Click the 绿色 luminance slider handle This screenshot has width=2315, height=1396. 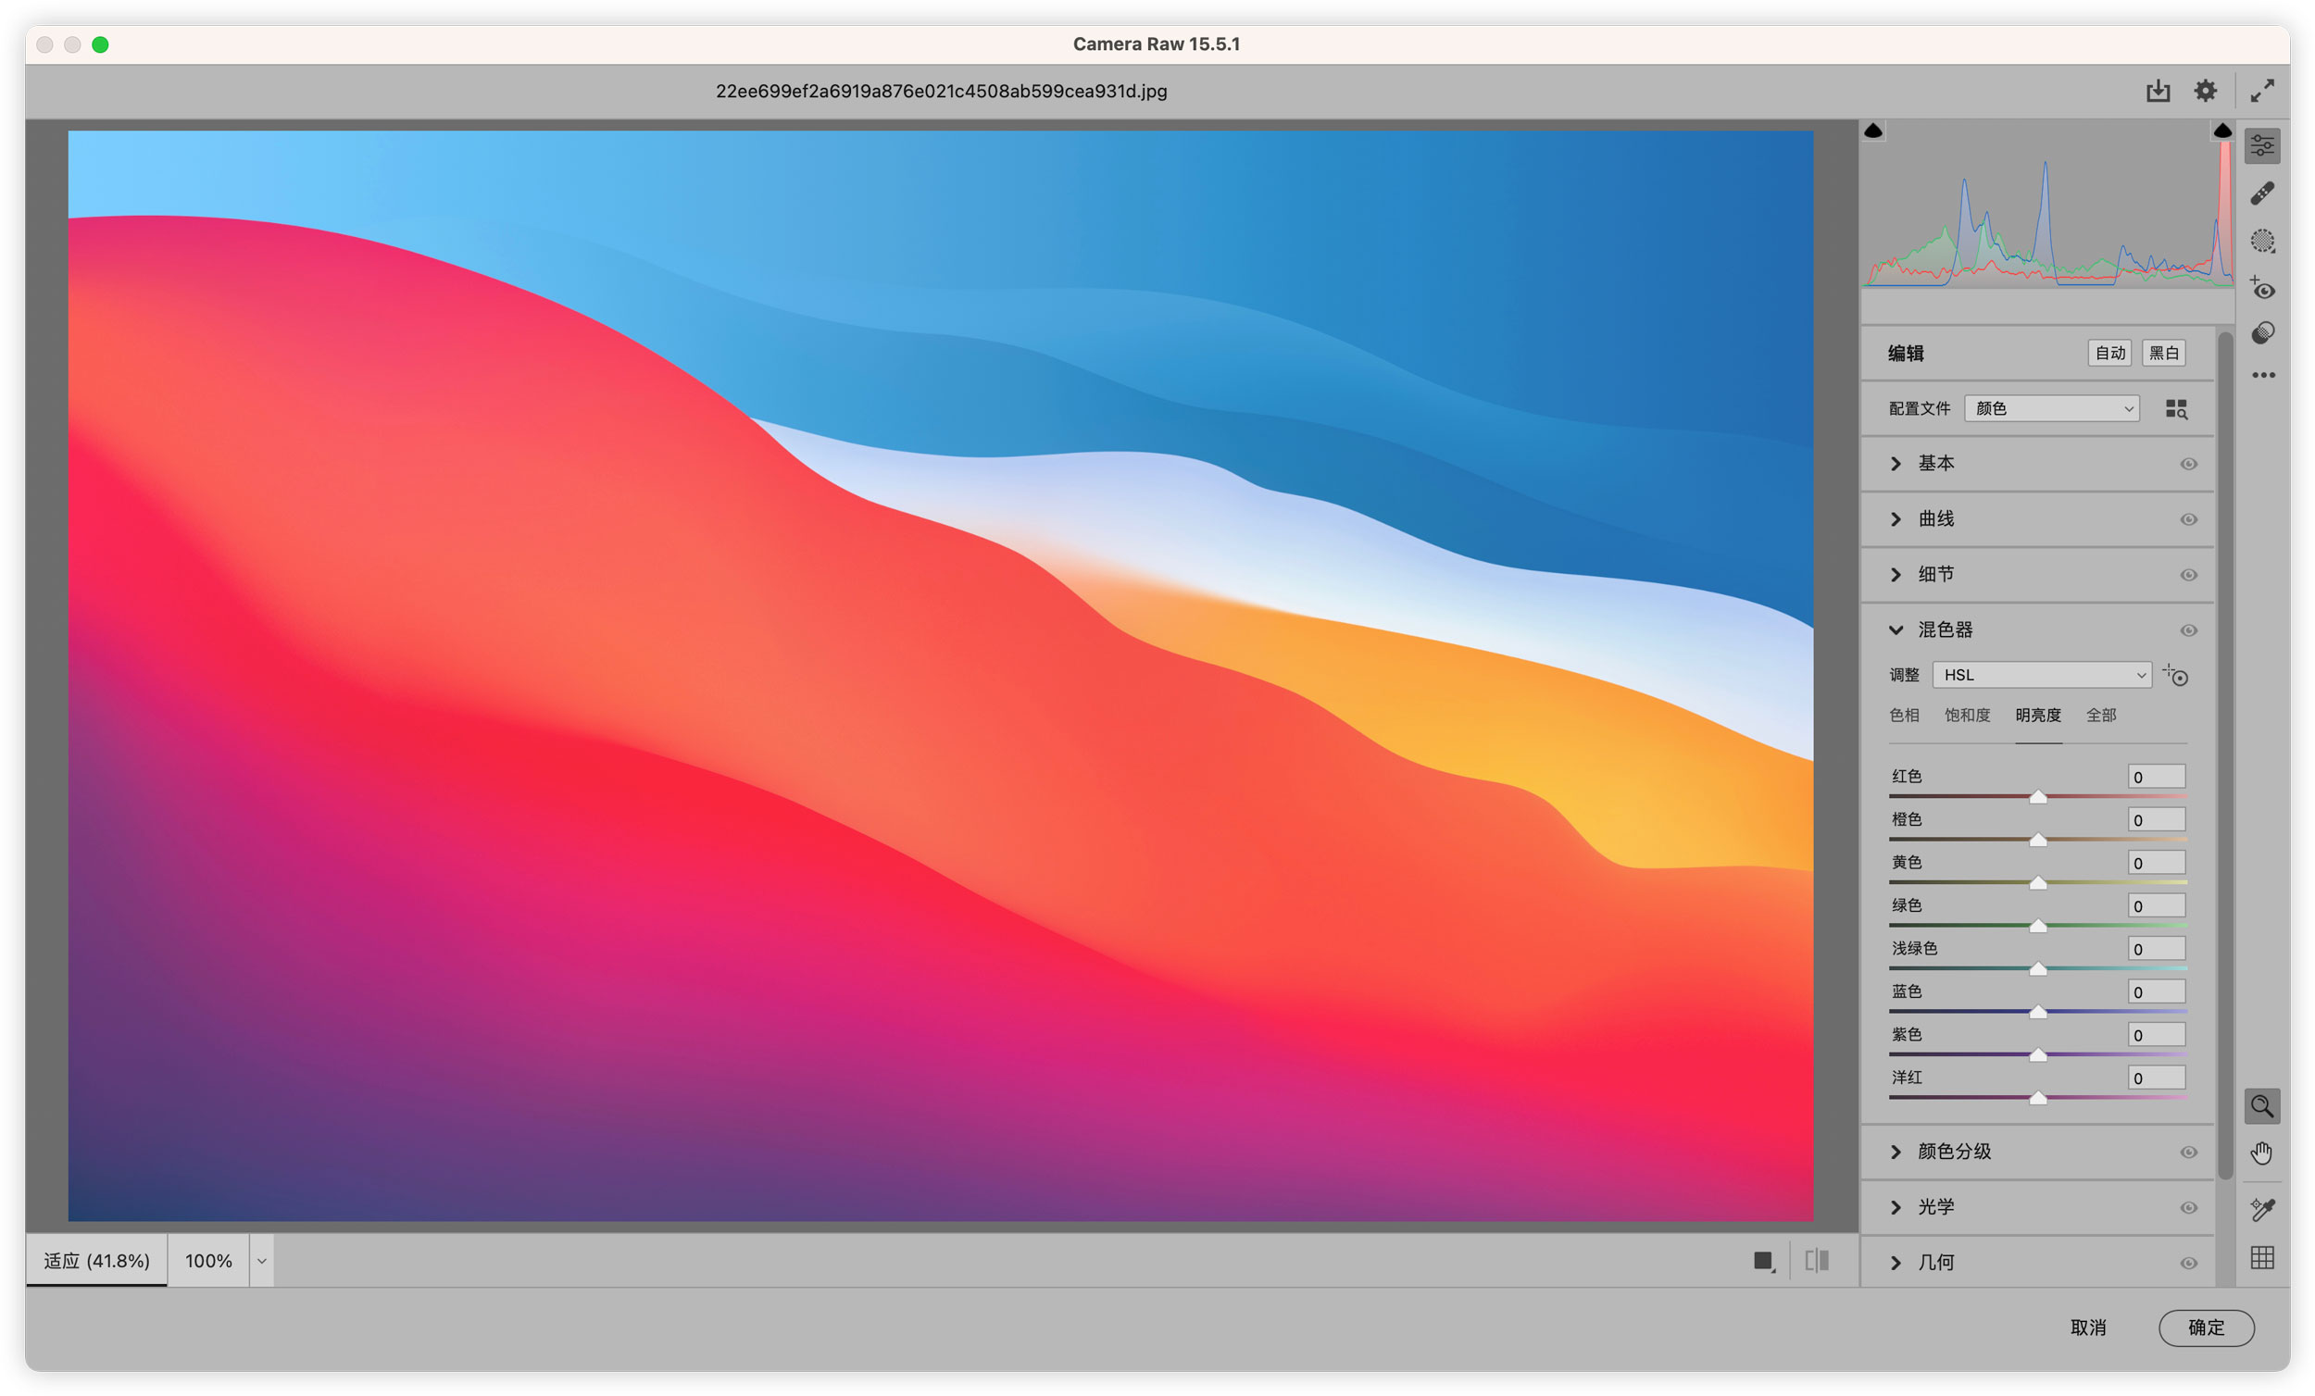[x=2037, y=926]
